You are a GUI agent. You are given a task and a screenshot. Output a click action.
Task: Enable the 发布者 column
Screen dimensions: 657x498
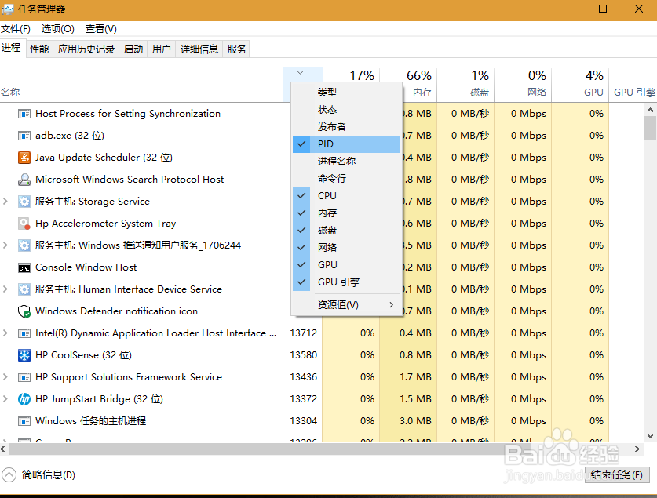pyautogui.click(x=346, y=127)
